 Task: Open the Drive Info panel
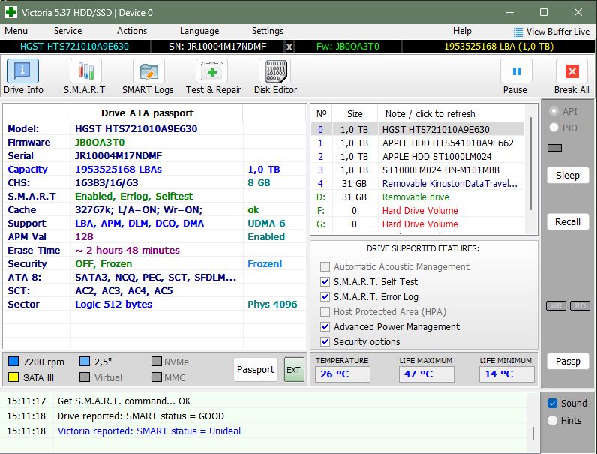[22, 71]
